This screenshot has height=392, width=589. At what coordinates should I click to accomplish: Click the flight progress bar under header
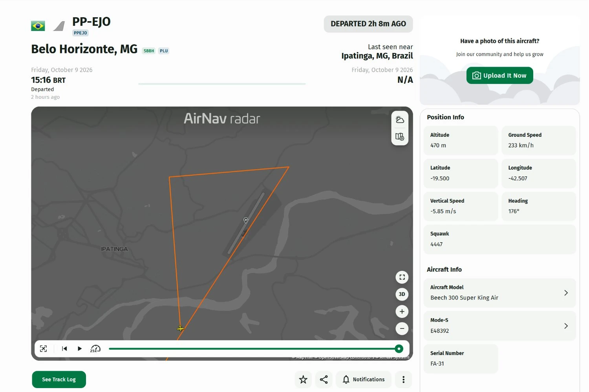tap(222, 84)
